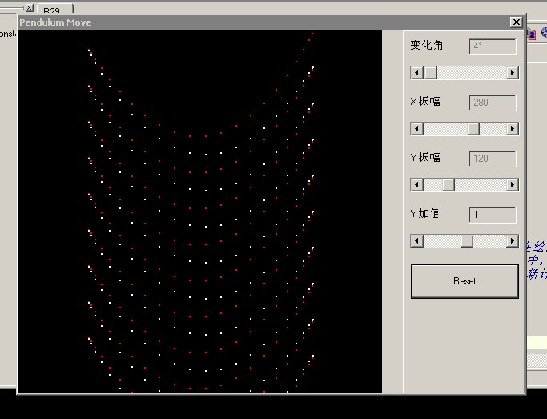This screenshot has height=419, width=547.
Task: Click the Y振幅 value field showing 120
Action: (493, 159)
